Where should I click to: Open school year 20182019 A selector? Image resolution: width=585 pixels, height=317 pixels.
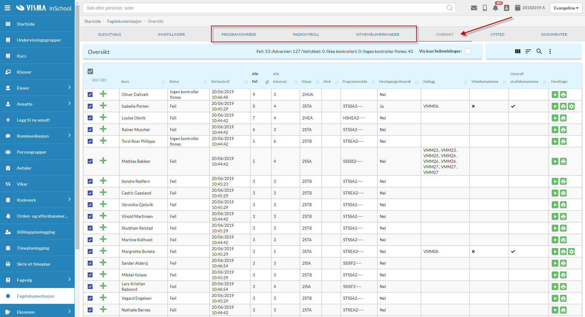tap(530, 8)
